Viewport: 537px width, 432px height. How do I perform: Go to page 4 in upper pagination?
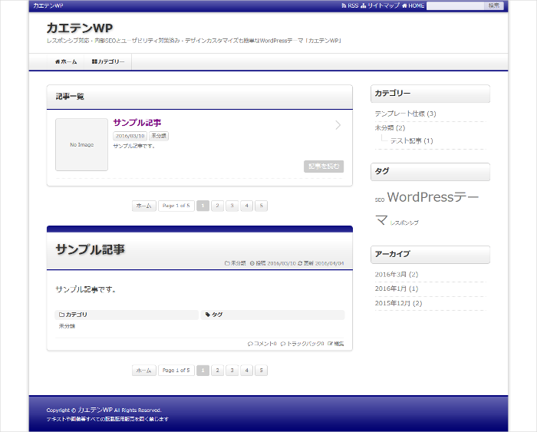coord(246,206)
